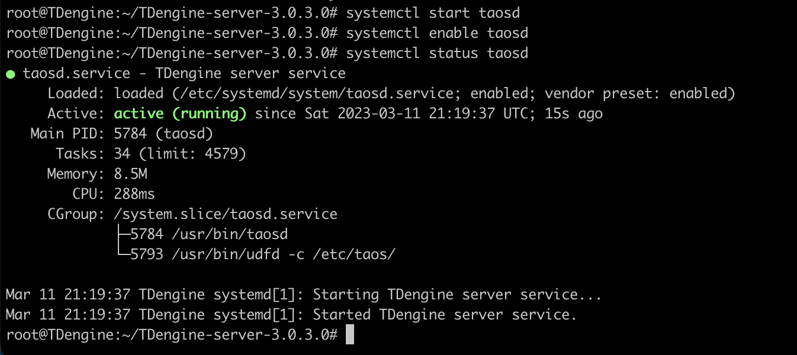Click Main PID value 5784 (taosd)

(x=163, y=134)
